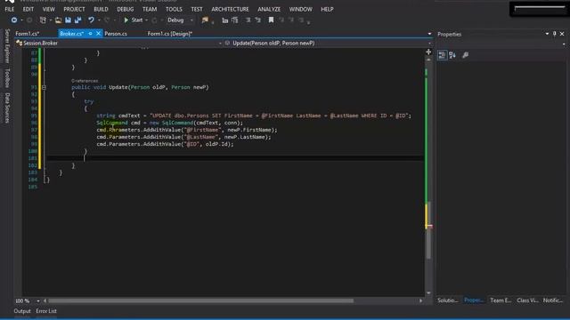Toggle auto-hide pin on the Properties panel

point(554,34)
